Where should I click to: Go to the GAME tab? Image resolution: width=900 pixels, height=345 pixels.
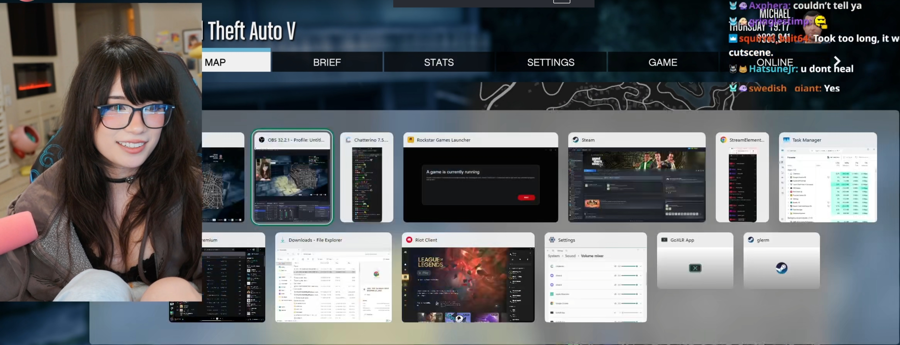click(x=663, y=62)
